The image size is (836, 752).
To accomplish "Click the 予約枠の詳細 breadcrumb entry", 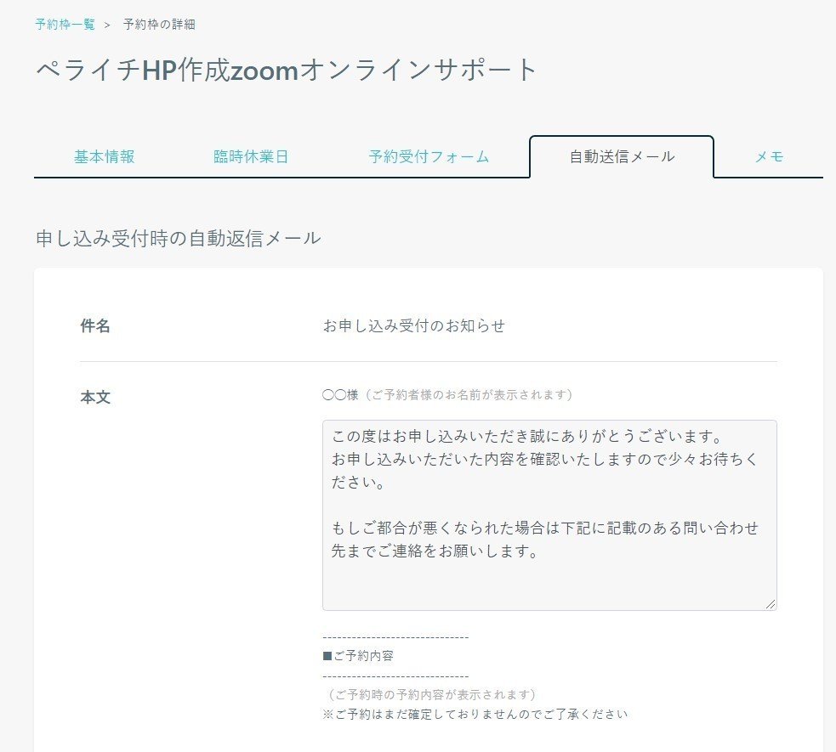I will pos(156,25).
